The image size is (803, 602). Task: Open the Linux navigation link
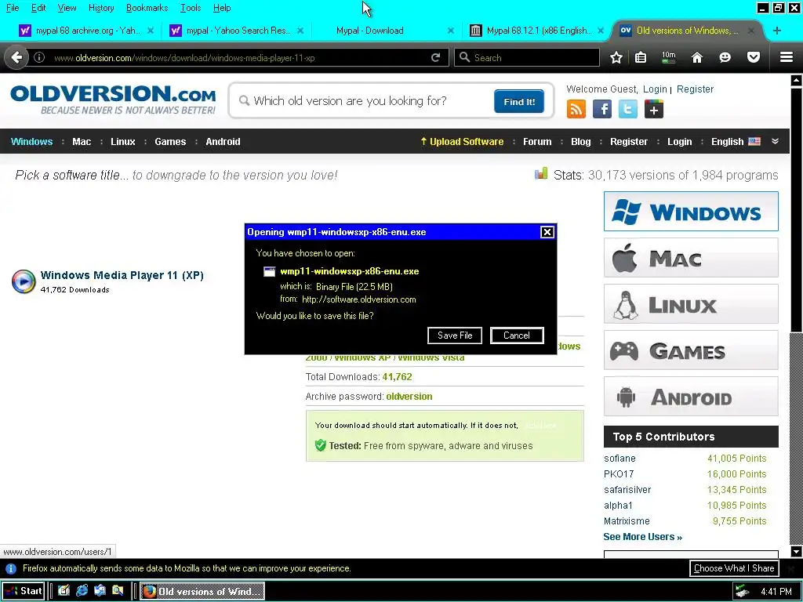click(x=123, y=142)
